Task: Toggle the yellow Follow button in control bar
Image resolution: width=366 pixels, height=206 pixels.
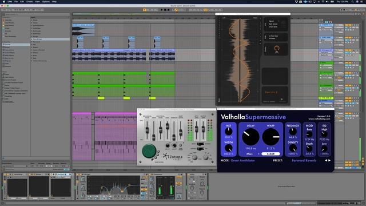Action: [145, 10]
